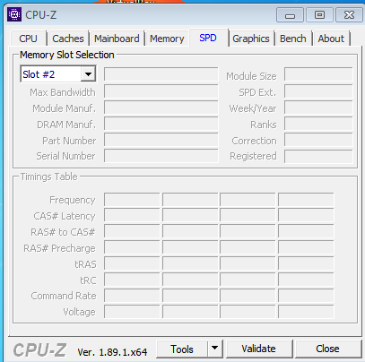This screenshot has height=362, width=365.
Task: Click the Frequency row label
Action: 73,200
